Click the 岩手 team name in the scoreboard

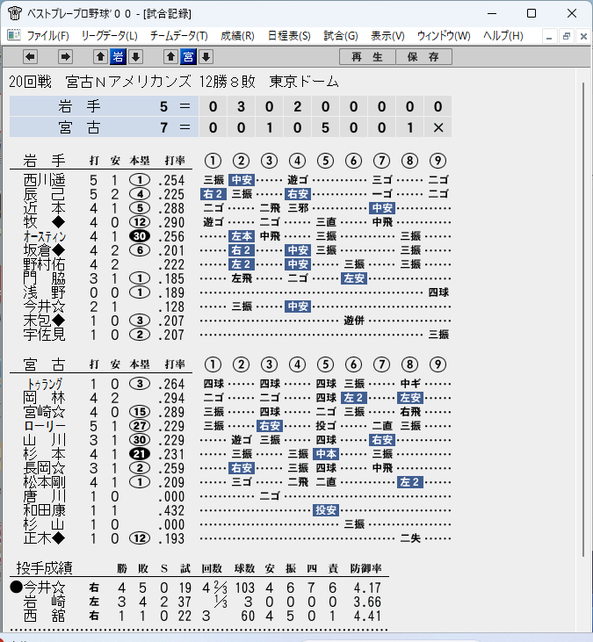click(x=79, y=106)
